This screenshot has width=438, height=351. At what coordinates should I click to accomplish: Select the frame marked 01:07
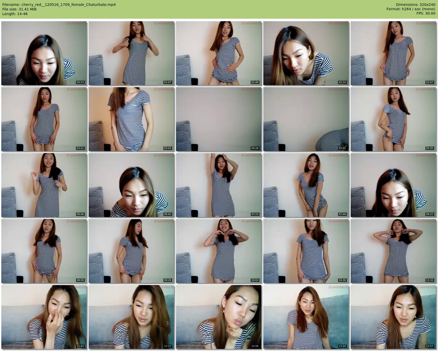[x=131, y=53]
